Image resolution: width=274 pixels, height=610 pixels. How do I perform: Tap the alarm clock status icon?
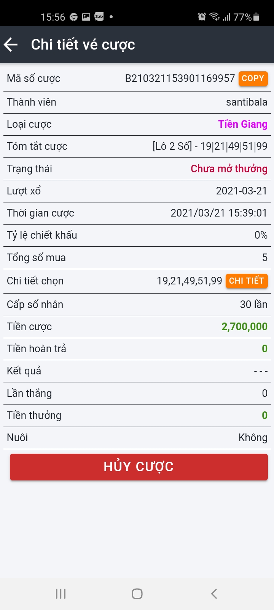(202, 17)
